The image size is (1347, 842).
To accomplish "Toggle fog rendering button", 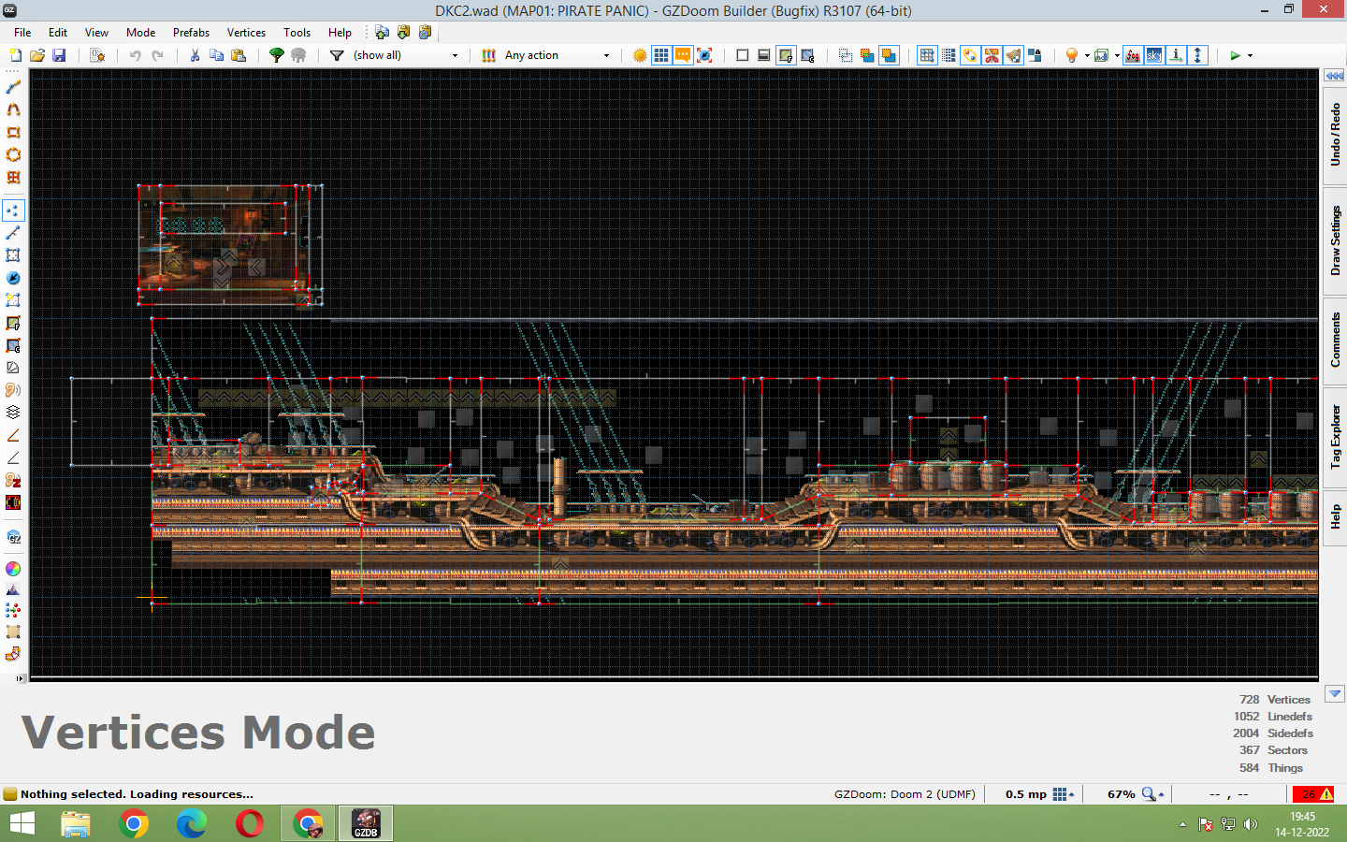I will pos(1133,55).
